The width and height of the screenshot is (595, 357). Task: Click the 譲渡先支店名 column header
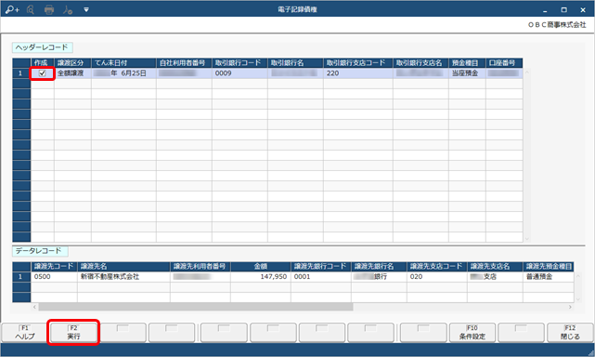tap(495, 267)
